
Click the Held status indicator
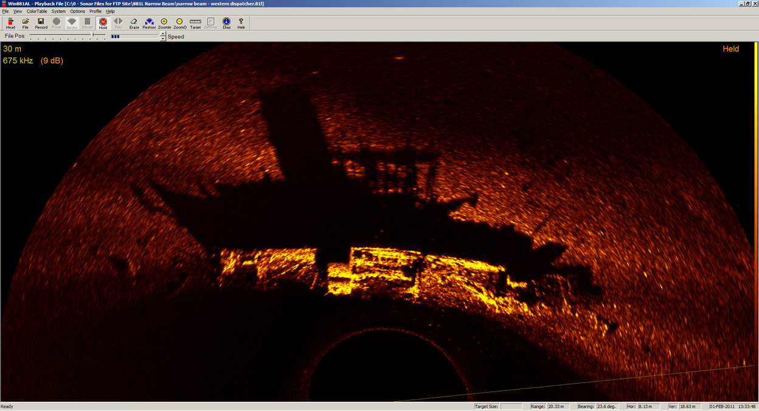tap(730, 49)
